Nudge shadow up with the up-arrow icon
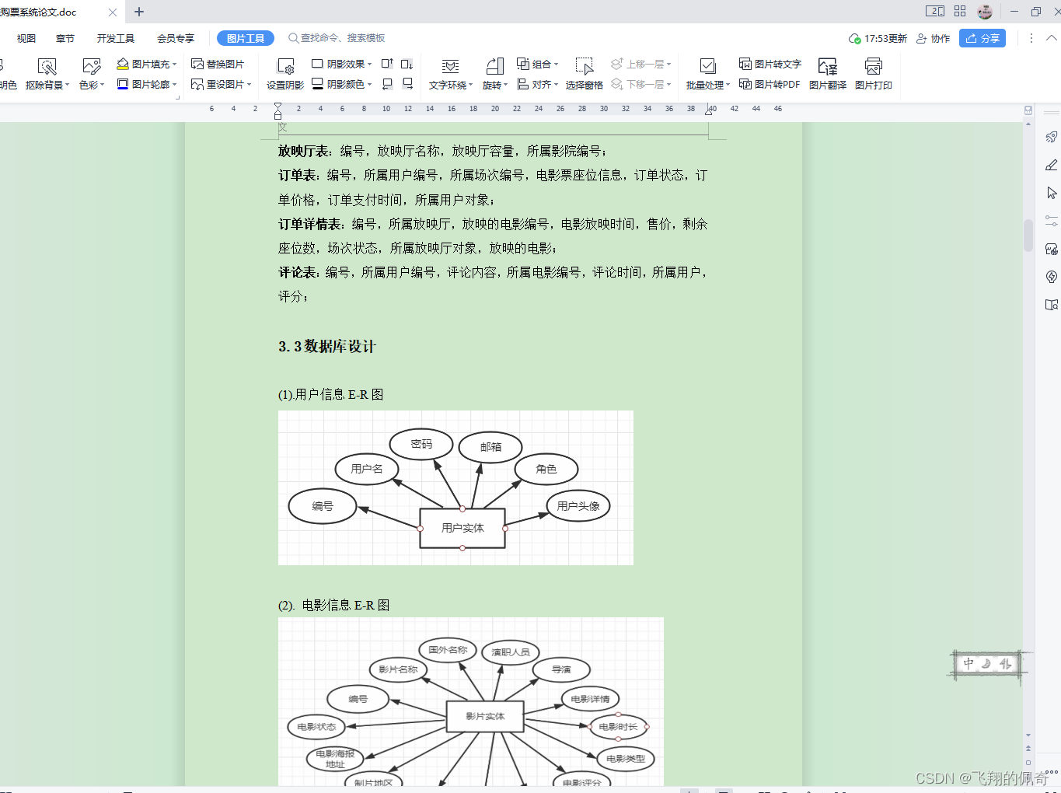This screenshot has height=793, width=1061. click(x=387, y=64)
